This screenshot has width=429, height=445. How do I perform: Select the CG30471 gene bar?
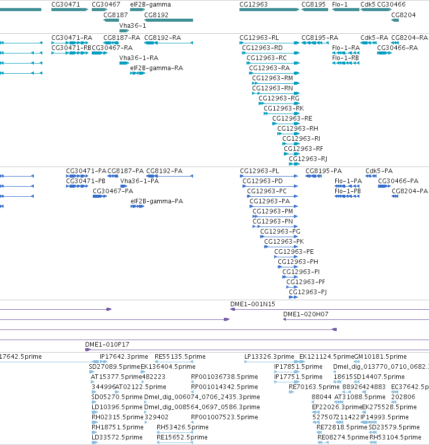pos(70,10)
